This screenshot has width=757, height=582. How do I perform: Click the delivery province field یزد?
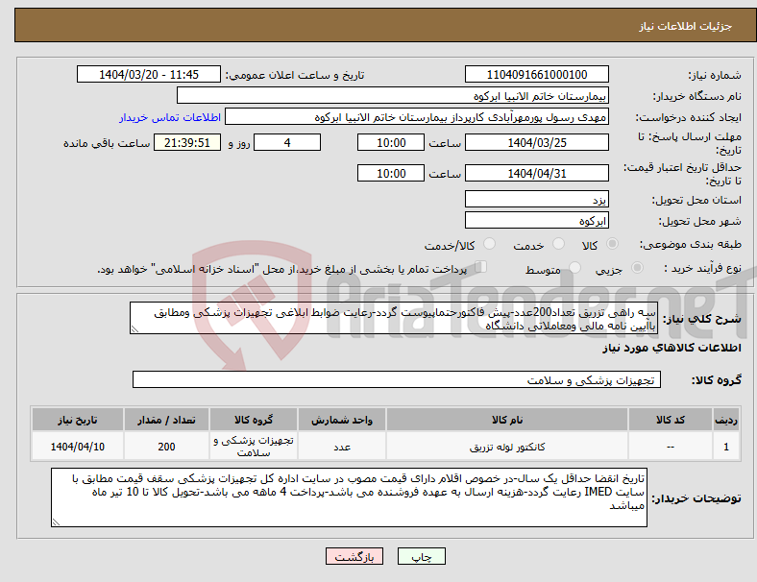tap(537, 200)
